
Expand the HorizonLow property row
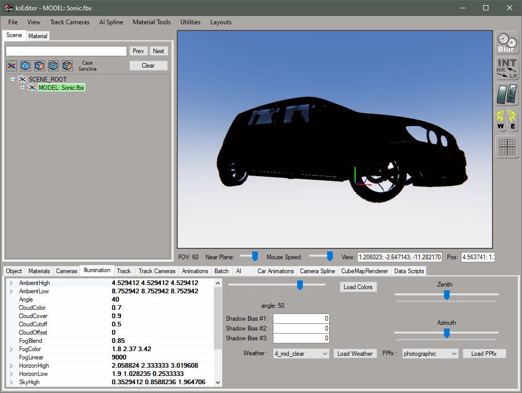point(11,374)
